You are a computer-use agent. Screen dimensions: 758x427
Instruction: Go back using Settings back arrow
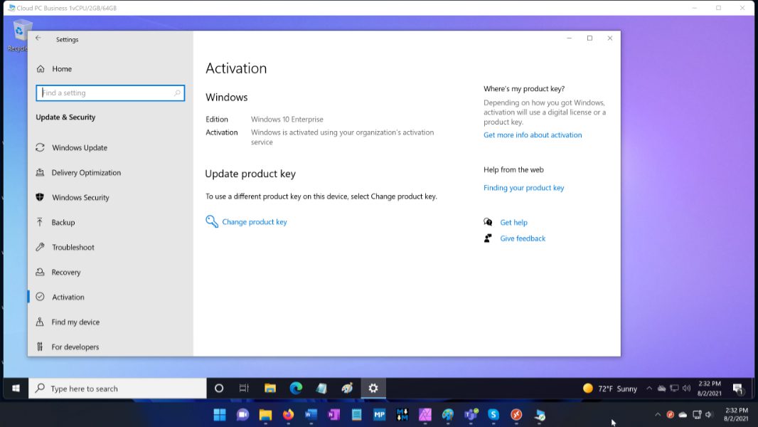click(38, 38)
